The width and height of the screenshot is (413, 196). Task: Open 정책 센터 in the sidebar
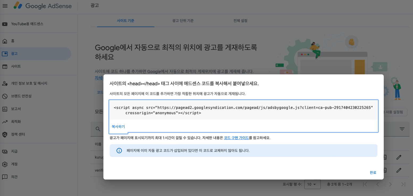18,134
